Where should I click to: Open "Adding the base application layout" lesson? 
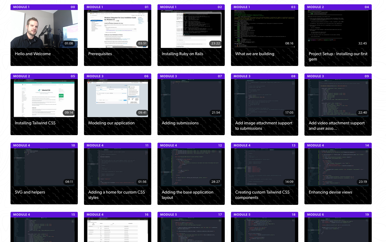click(188, 195)
